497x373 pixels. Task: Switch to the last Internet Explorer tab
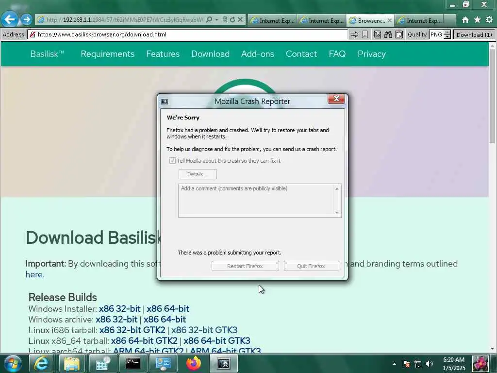coord(420,20)
